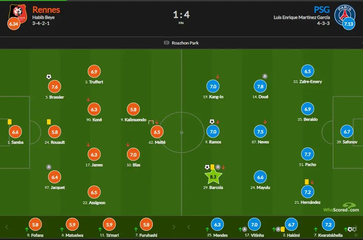Open the PSG team name link
Image resolution: width=363 pixels, height=240 pixels.
pos(322,10)
